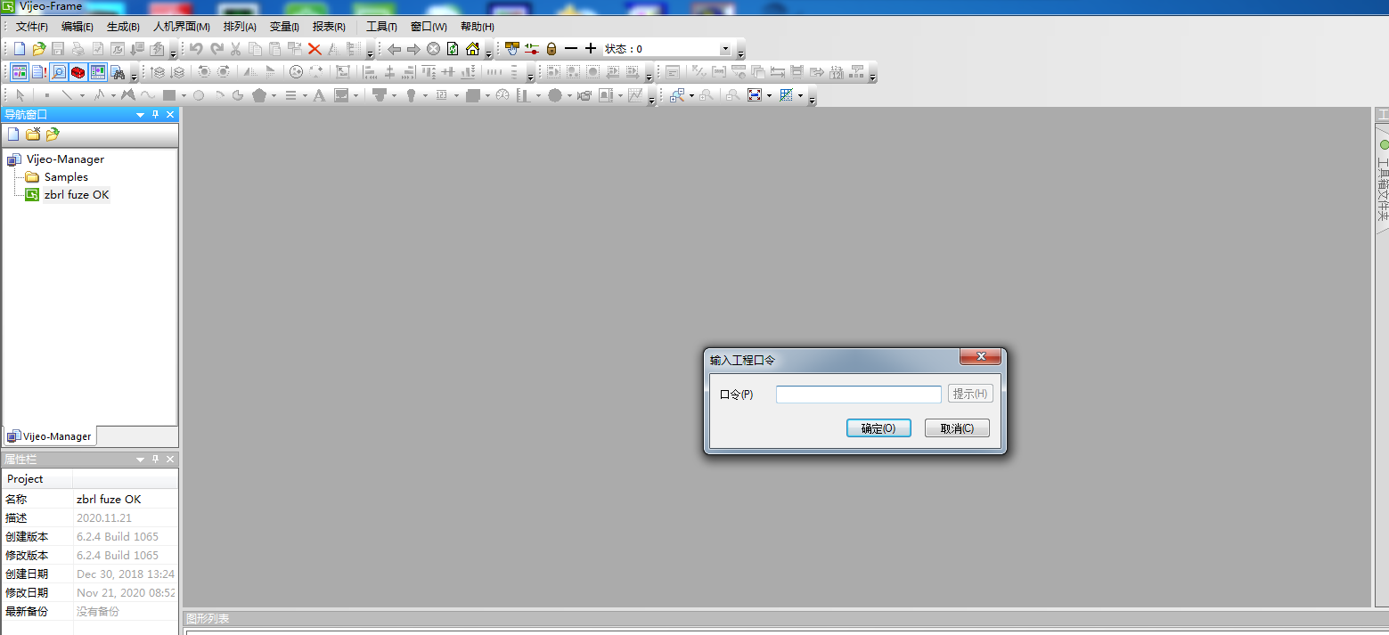This screenshot has width=1389, height=635.
Task: Click the red toolbox icon
Action: pyautogui.click(x=78, y=72)
